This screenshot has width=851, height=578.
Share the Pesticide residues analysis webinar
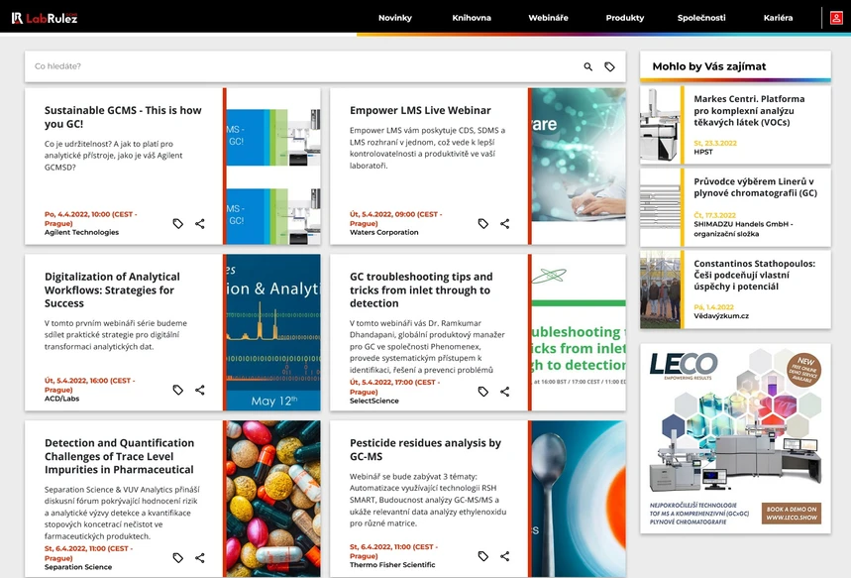(504, 556)
